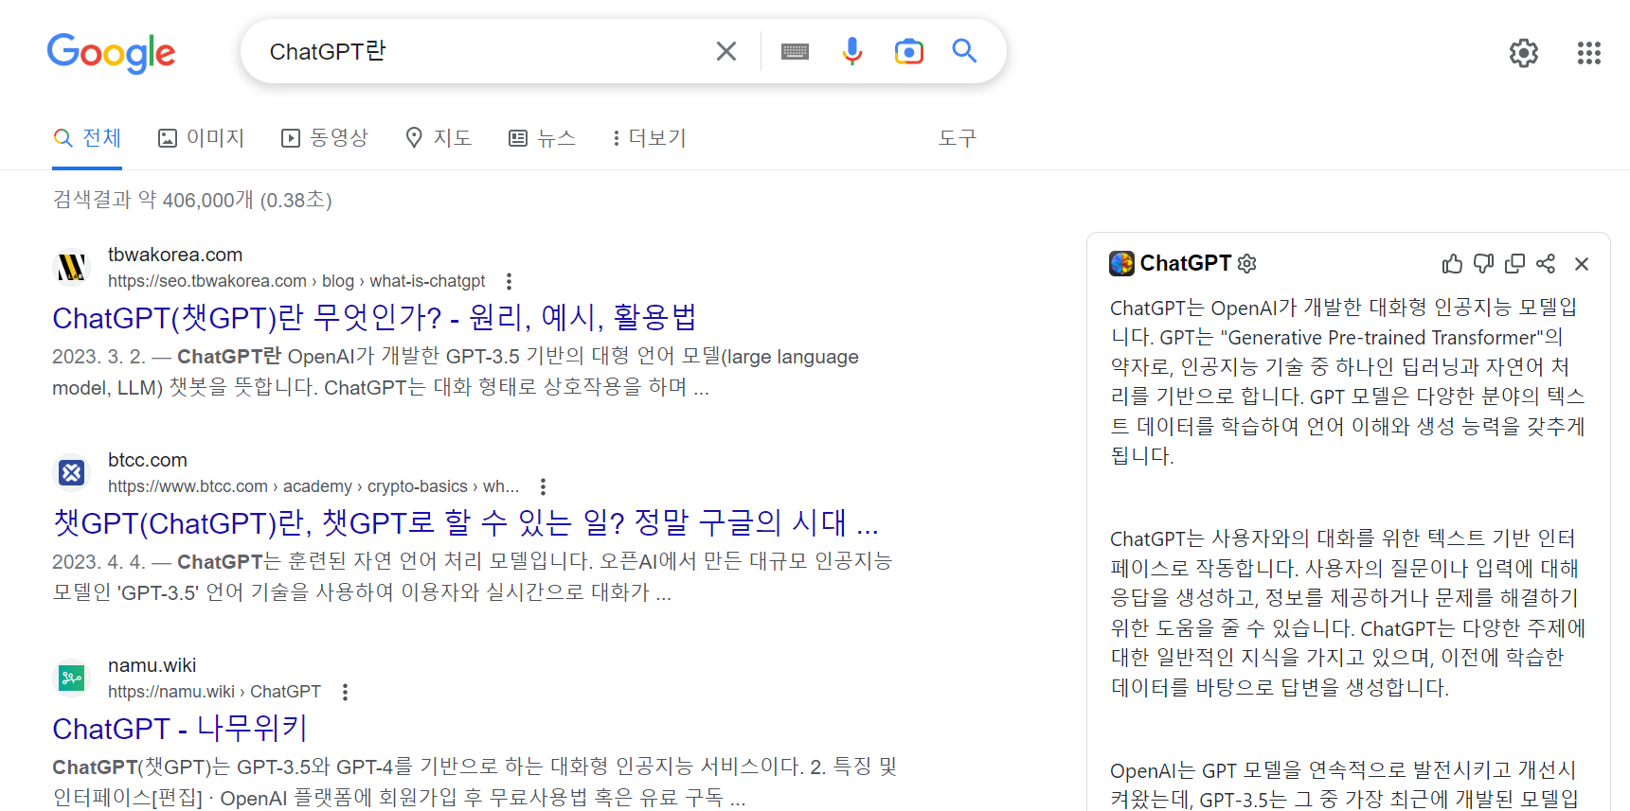
Task: Submit search with magnifier button
Action: tap(964, 51)
